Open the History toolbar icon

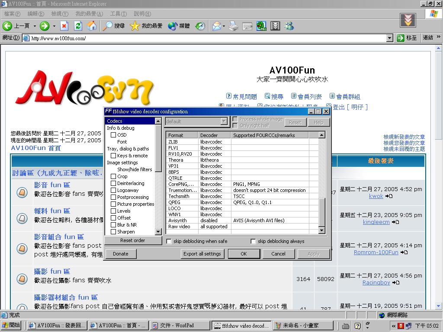tap(200, 26)
